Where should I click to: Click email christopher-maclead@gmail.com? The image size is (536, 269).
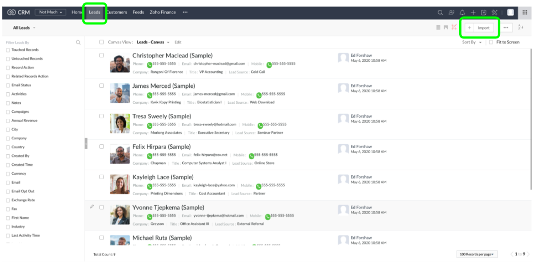click(x=219, y=63)
